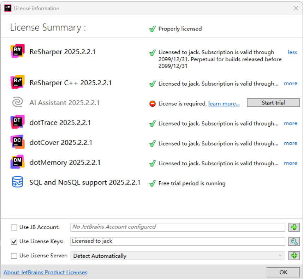
Task: Enable the Use JB Account checkbox
Action: 14,227
